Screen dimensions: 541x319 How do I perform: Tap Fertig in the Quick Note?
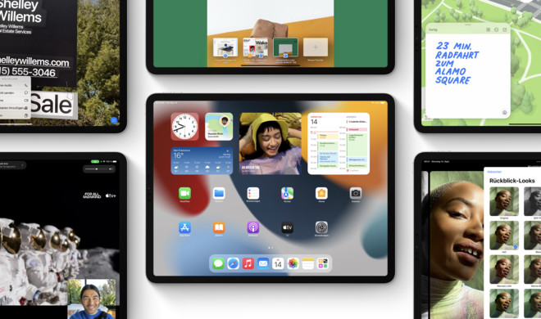433,30
